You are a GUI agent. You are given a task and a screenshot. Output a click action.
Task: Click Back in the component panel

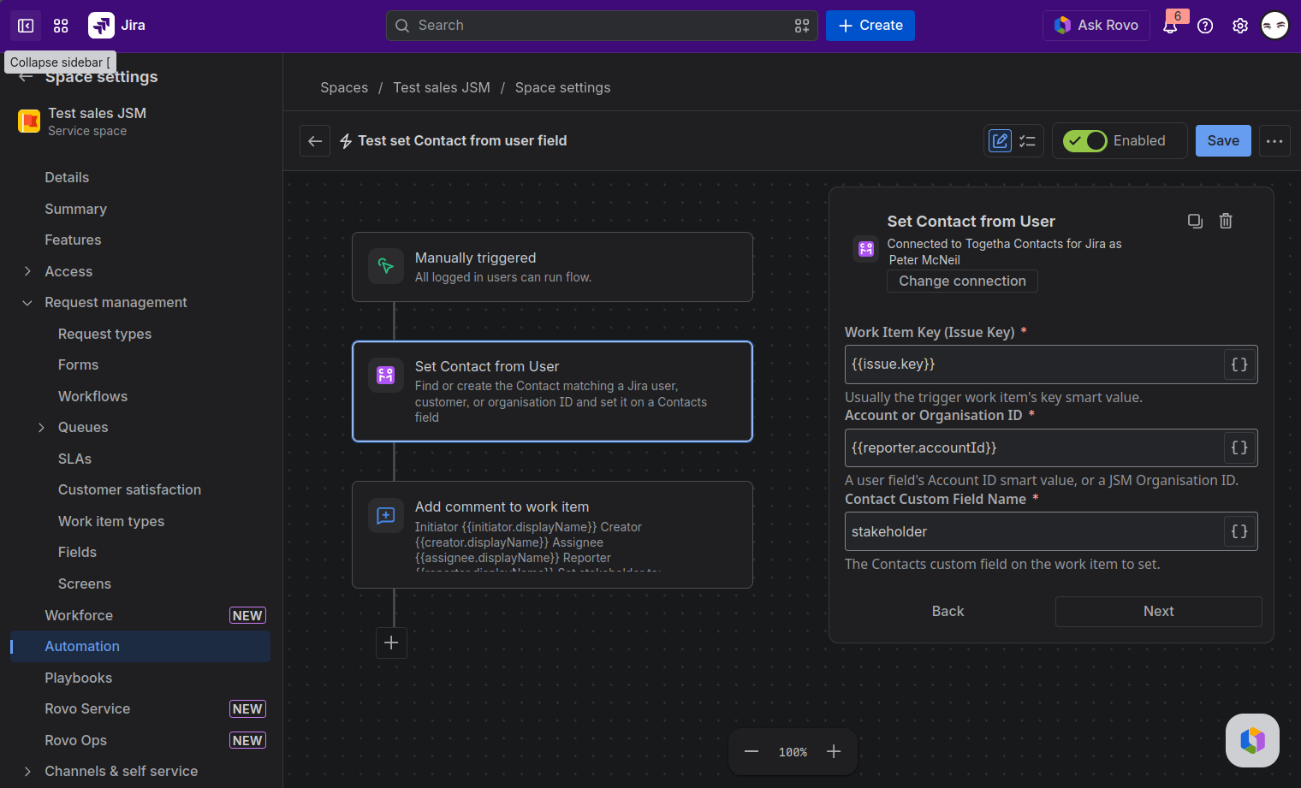tap(948, 612)
